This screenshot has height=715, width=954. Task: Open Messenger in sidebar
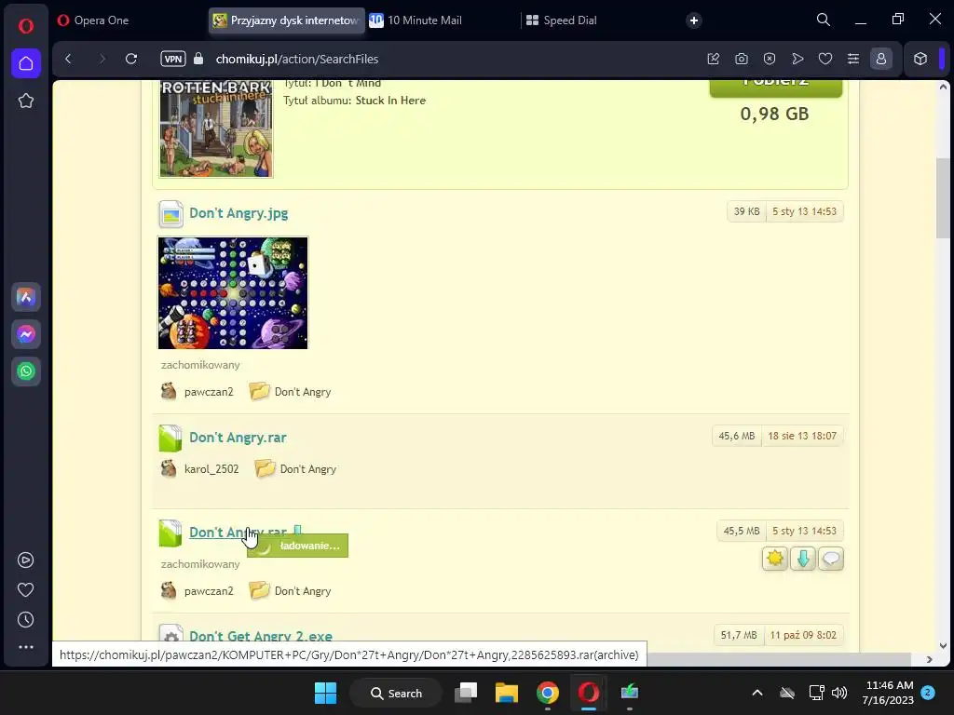[x=25, y=334]
